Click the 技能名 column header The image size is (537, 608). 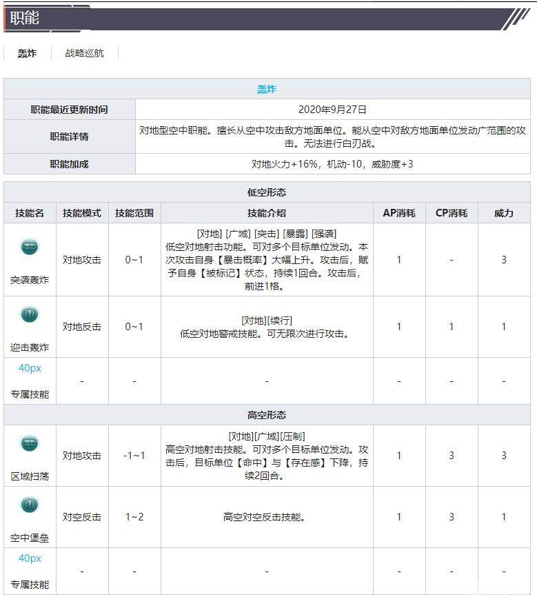[x=30, y=213]
